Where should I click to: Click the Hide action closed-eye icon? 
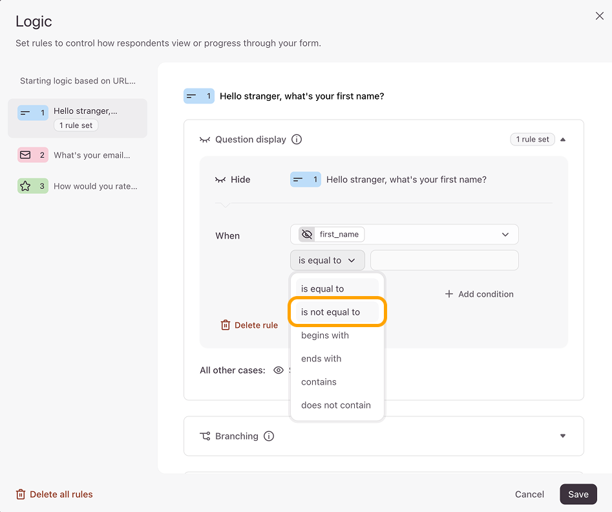click(x=220, y=180)
